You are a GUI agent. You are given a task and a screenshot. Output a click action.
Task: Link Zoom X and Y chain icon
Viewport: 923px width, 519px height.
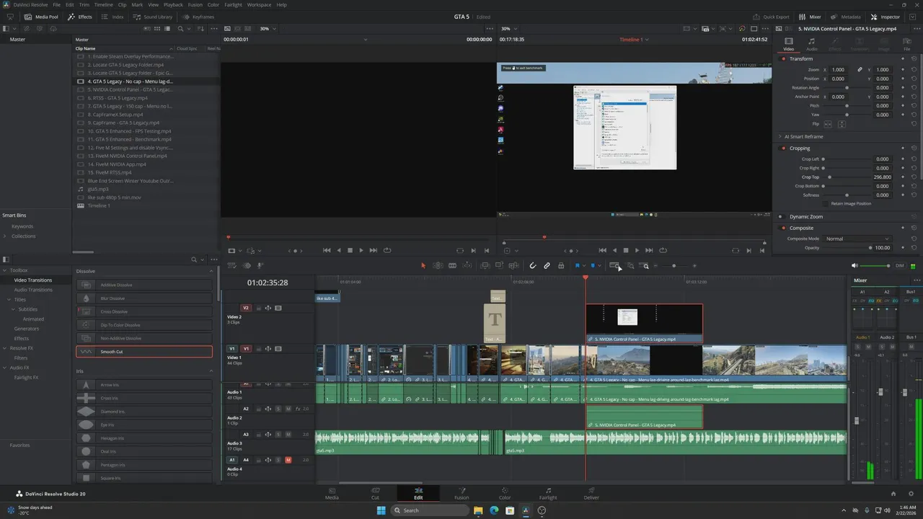[860, 70]
